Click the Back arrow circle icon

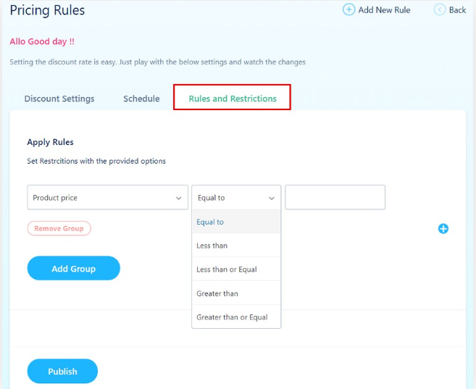[440, 9]
